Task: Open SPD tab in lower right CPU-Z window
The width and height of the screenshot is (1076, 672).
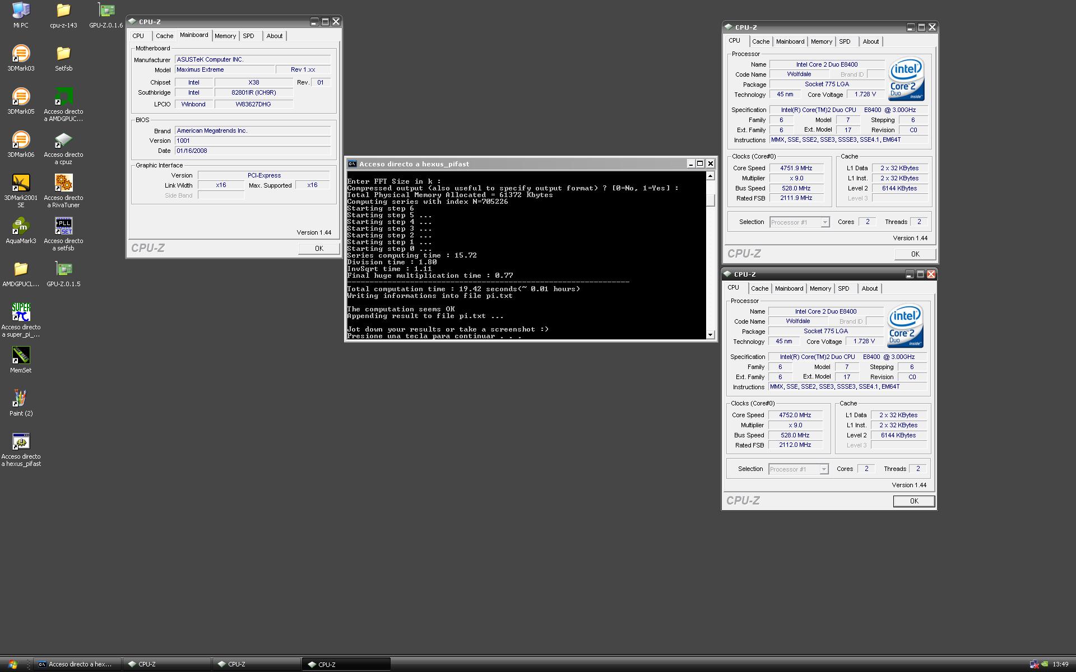Action: click(x=843, y=288)
